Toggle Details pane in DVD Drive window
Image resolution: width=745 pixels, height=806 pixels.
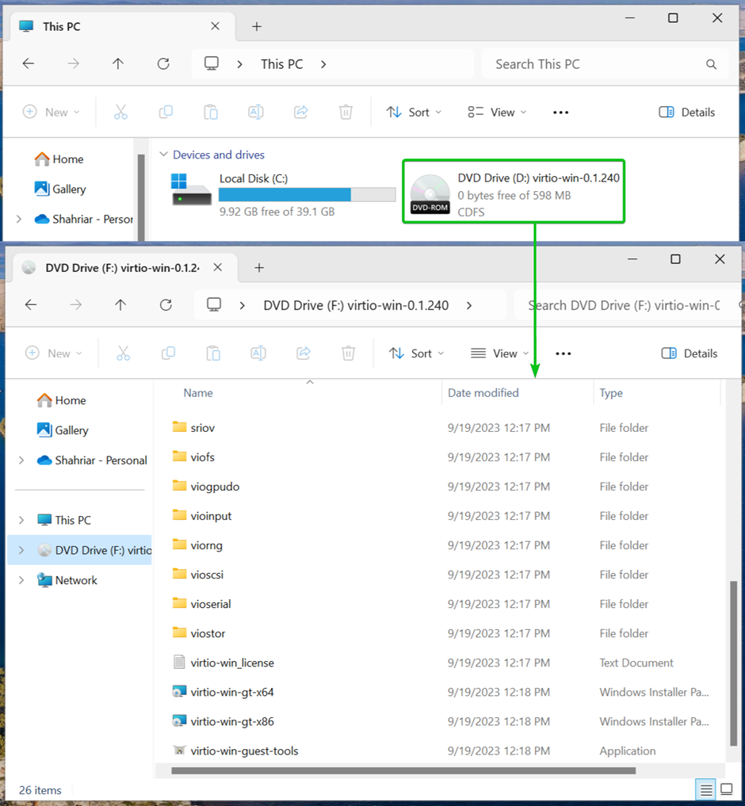tap(690, 353)
